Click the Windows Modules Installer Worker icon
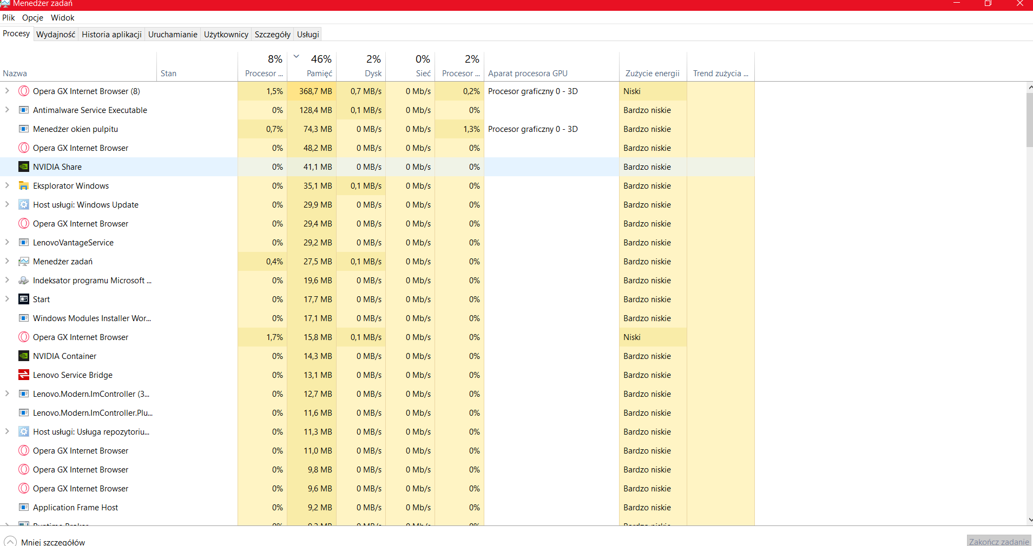The width and height of the screenshot is (1033, 546). [24, 318]
